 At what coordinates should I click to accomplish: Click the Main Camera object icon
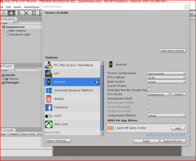click(6, 31)
